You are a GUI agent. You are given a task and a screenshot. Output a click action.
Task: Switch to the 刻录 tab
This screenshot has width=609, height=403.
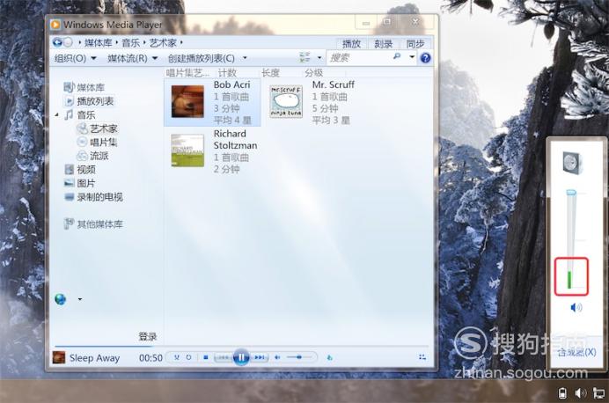pyautogui.click(x=384, y=44)
